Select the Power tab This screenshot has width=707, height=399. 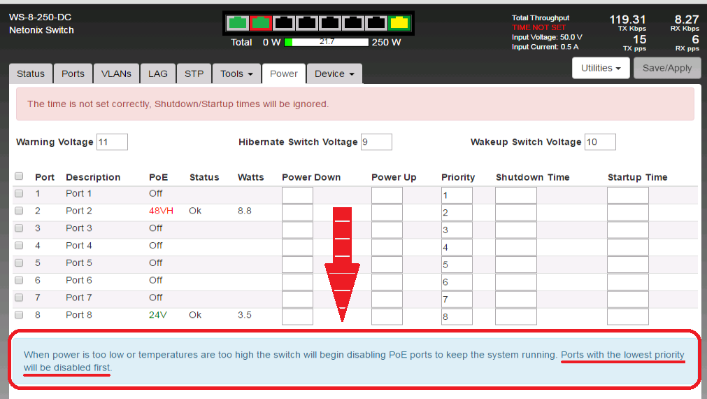[x=284, y=73]
